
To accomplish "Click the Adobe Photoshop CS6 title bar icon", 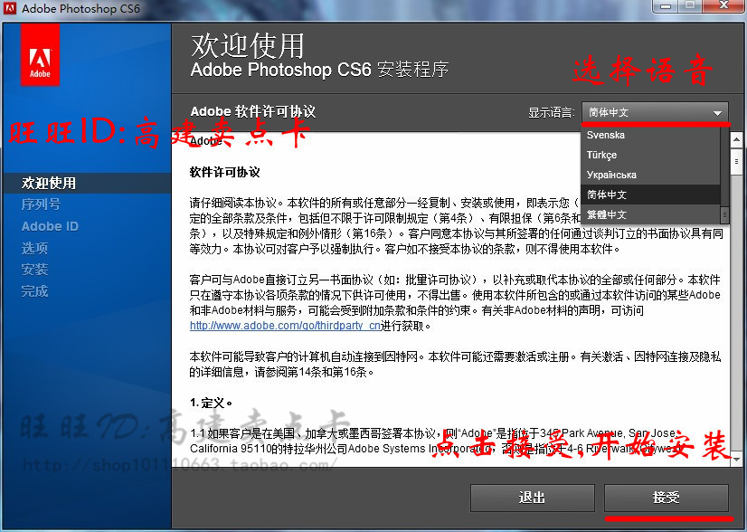I will pyautogui.click(x=10, y=8).
